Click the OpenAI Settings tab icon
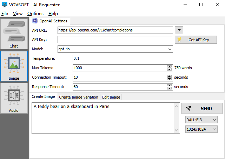The image size is (225, 159). (35, 21)
